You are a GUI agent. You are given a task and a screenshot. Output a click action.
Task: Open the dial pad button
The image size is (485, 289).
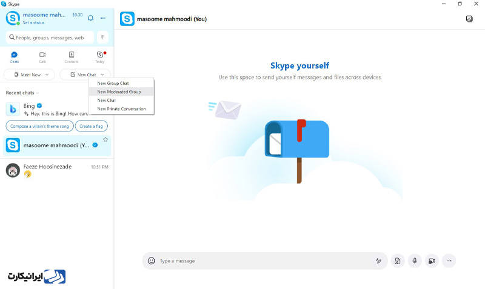pos(102,38)
